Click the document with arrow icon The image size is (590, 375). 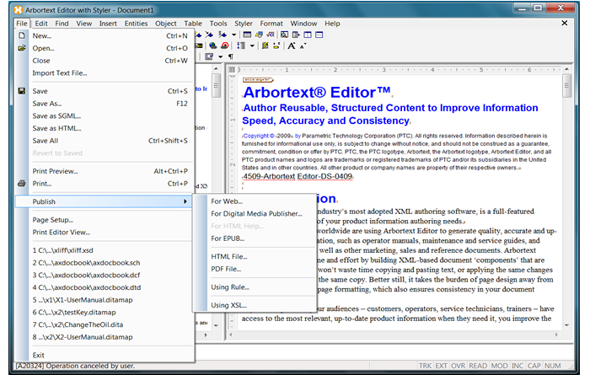pos(296,35)
